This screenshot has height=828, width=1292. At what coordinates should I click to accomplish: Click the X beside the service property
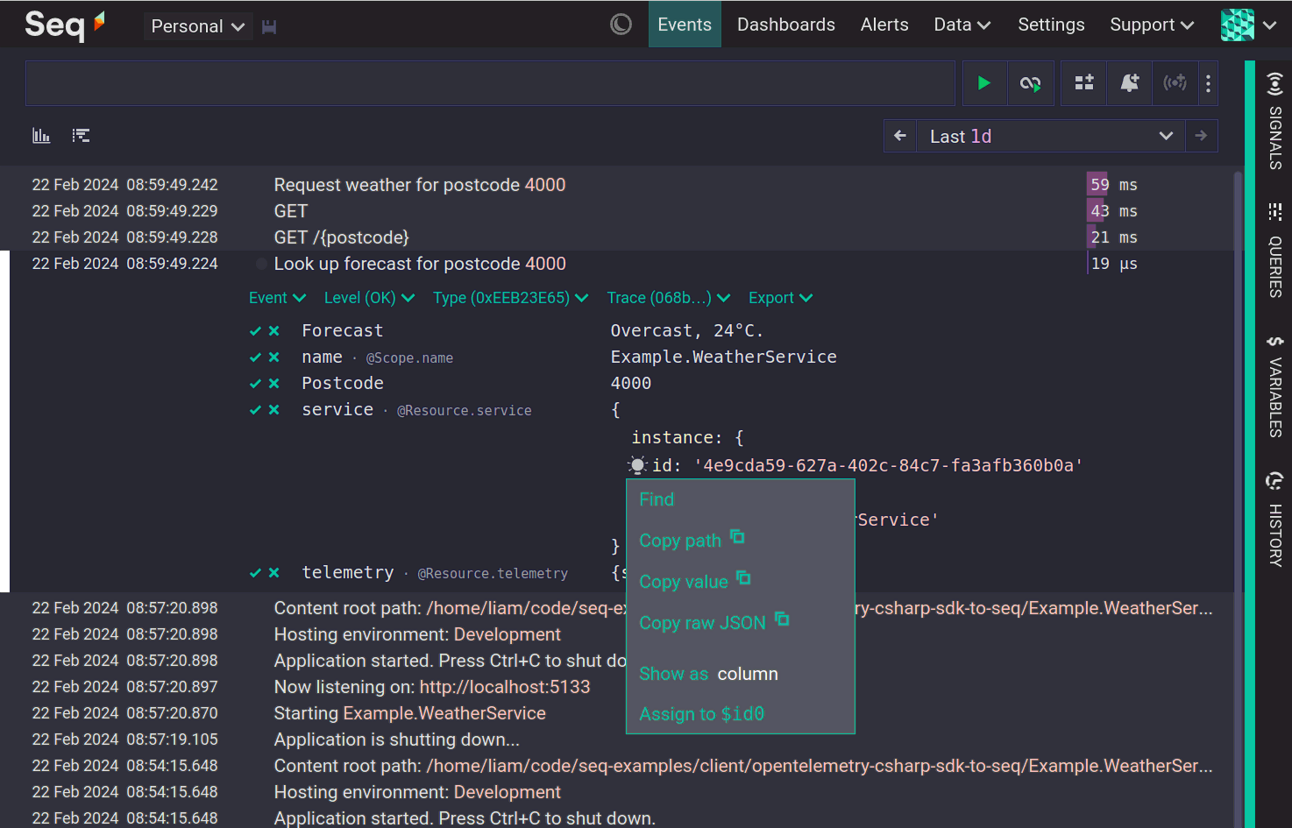(274, 410)
